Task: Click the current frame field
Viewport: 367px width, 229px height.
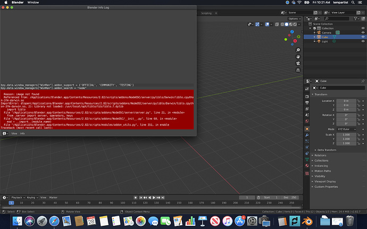Action: [247, 198]
